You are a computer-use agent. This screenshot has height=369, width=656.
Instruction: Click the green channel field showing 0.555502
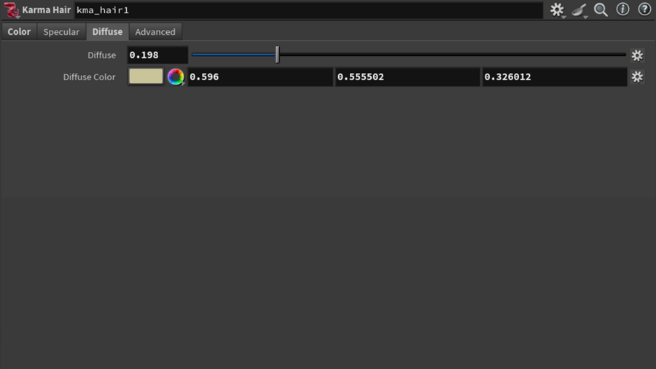(x=407, y=77)
